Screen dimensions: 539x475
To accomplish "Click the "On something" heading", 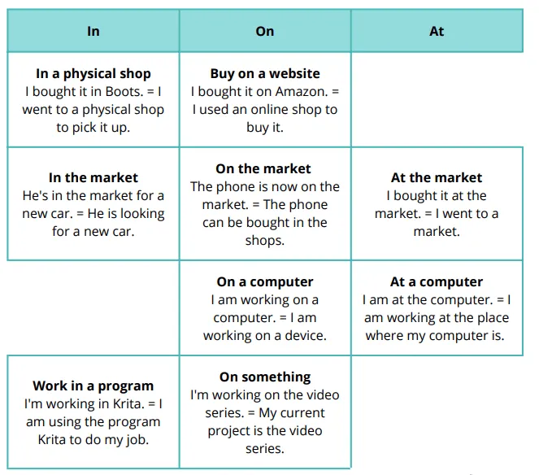I will [265, 377].
